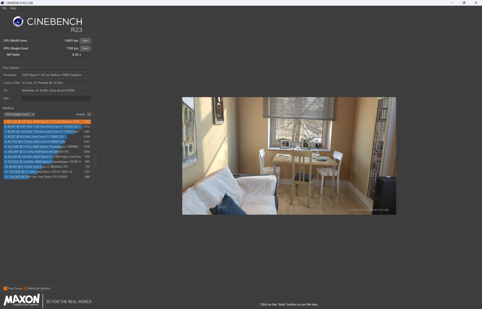Open the File menu
482x309 pixels.
pos(4,8)
